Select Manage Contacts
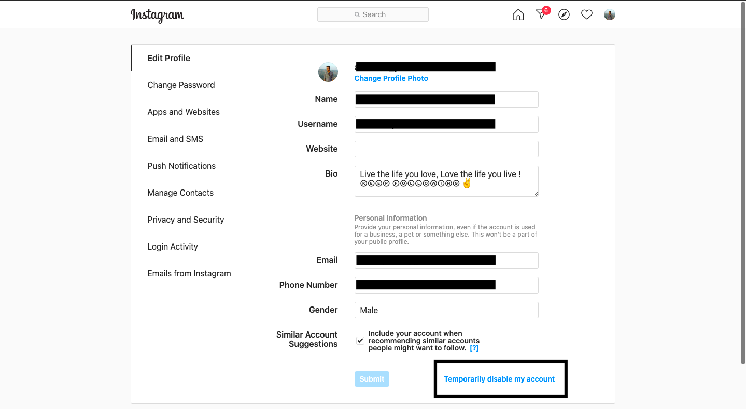This screenshot has height=409, width=746. (x=180, y=193)
